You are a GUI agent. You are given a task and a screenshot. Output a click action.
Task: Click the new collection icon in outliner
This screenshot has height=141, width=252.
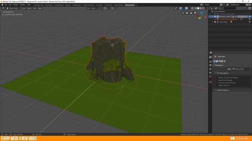tap(250, 8)
